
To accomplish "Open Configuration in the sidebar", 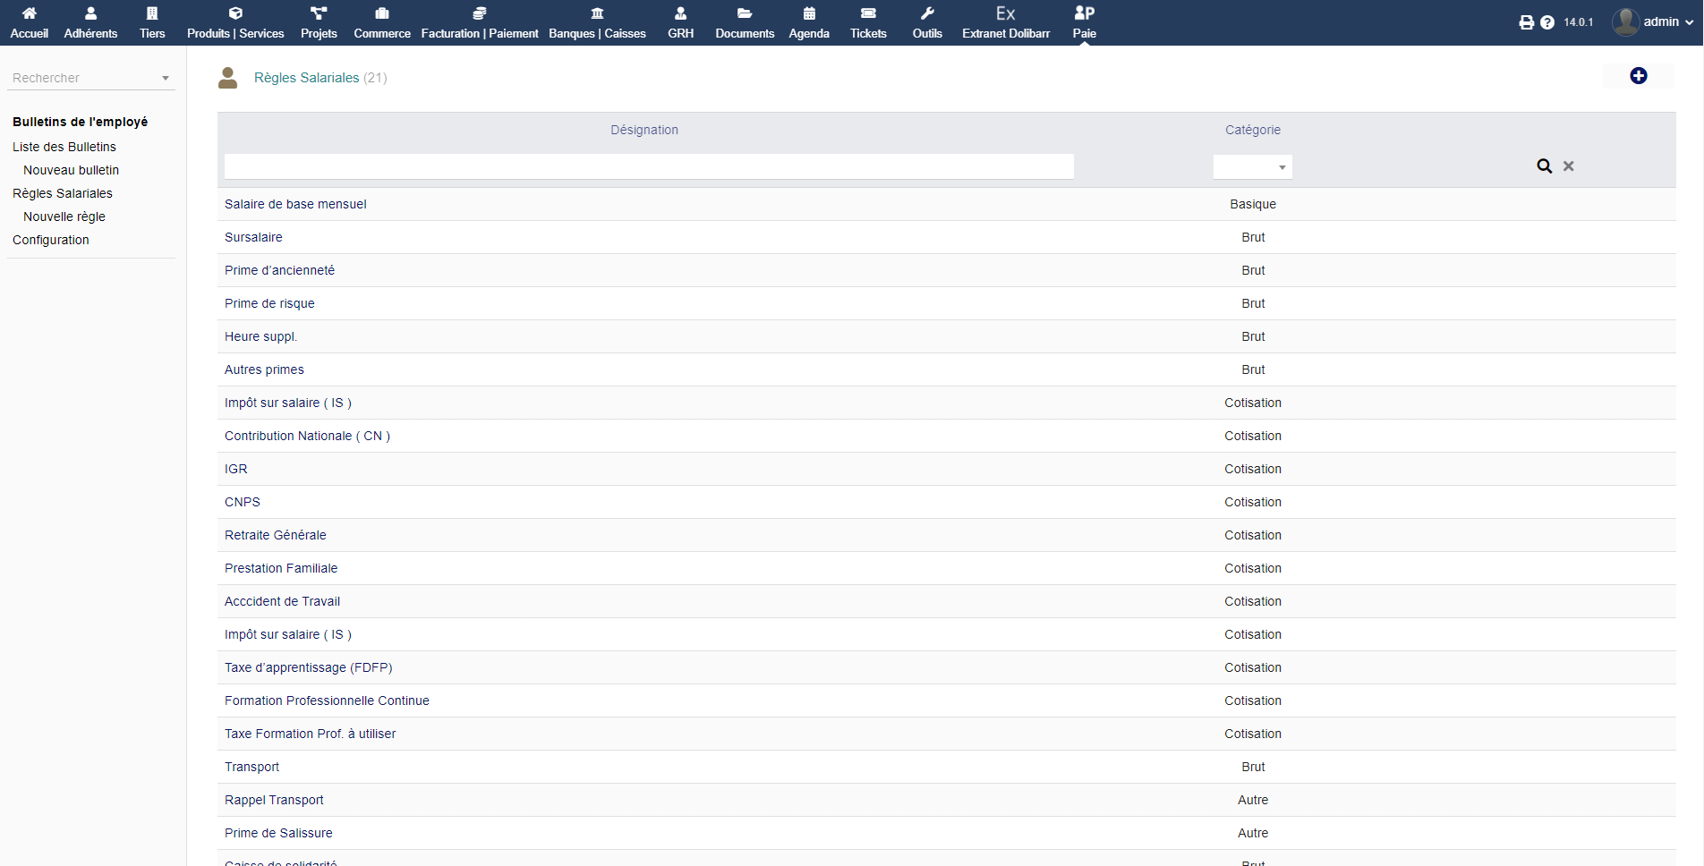I will click(x=51, y=240).
